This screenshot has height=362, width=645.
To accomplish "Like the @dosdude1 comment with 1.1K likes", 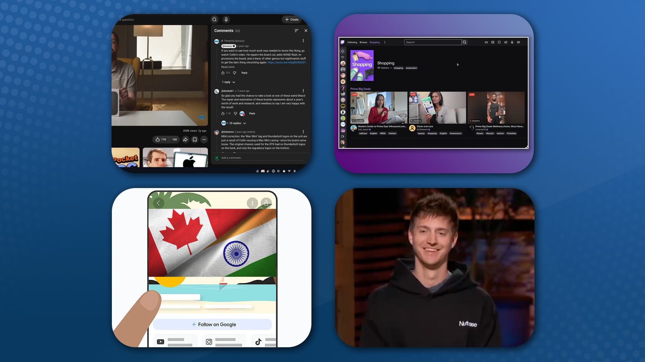I will coord(223,113).
